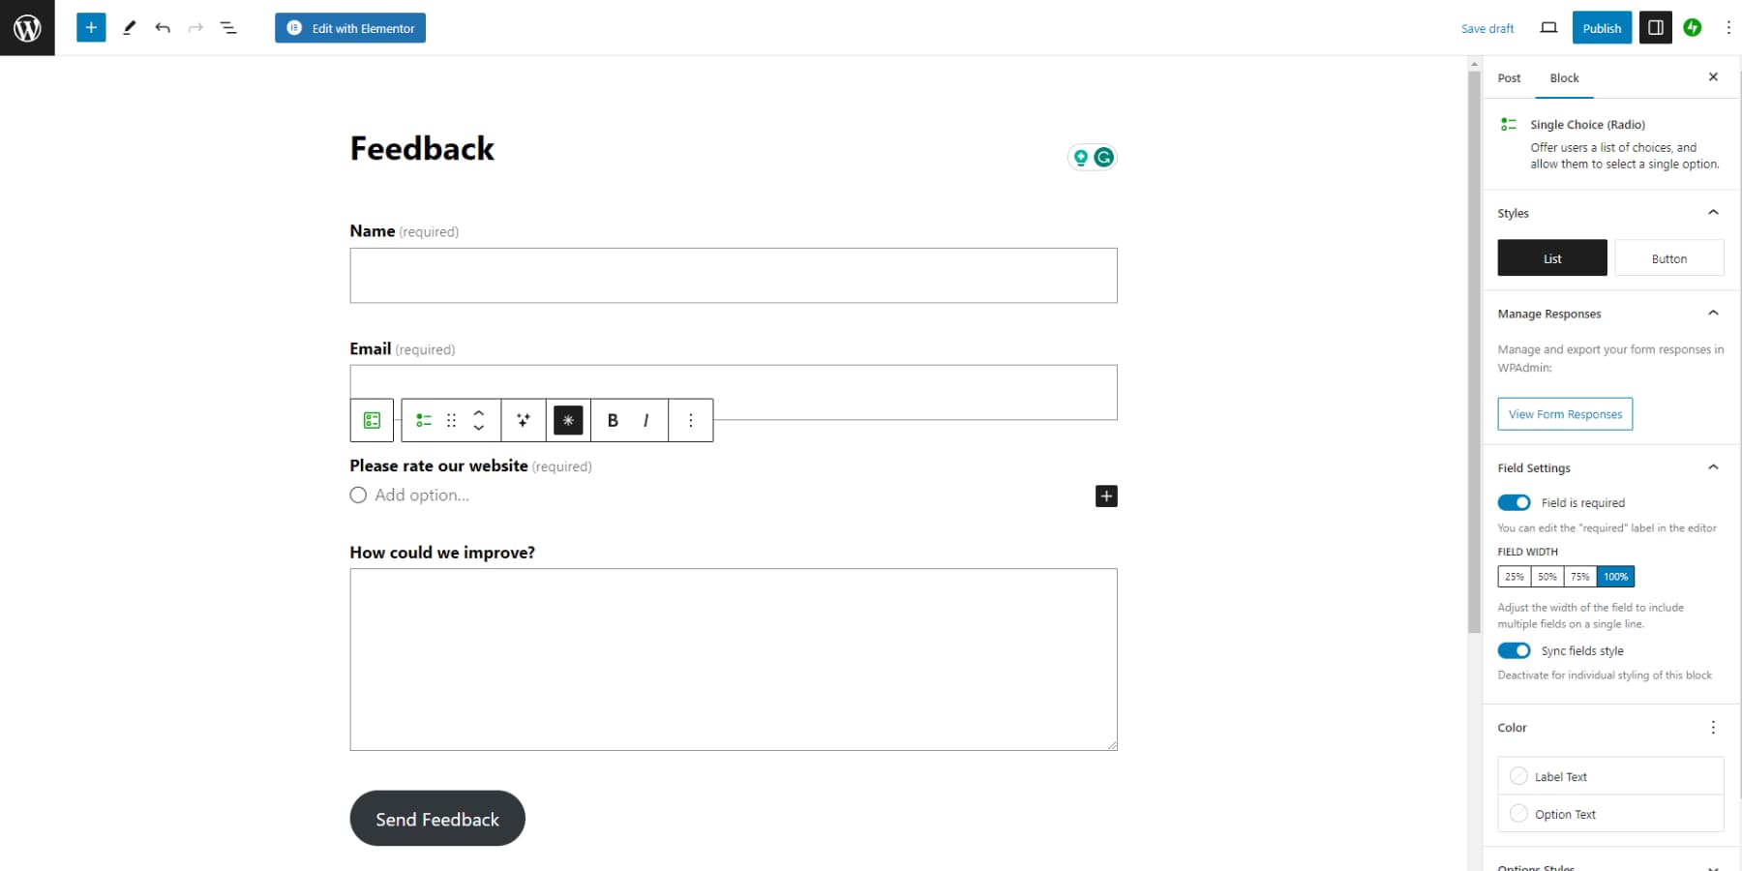This screenshot has height=871, width=1742.
Task: Click the green parent form block icon
Action: (x=371, y=420)
